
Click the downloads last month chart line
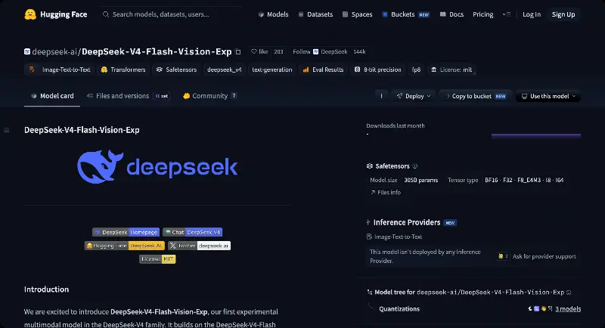pyautogui.click(x=536, y=135)
